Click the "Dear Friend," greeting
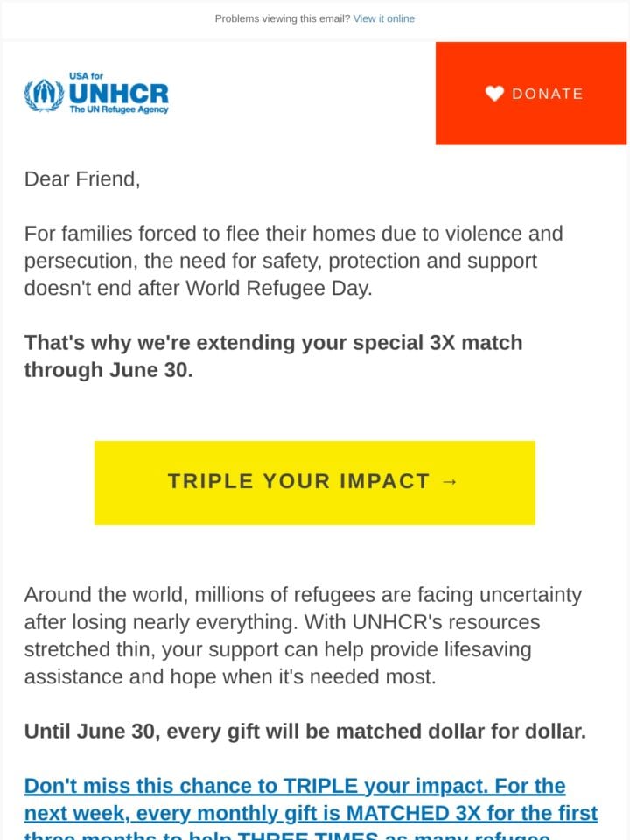The height and width of the screenshot is (840, 630). pos(82,178)
